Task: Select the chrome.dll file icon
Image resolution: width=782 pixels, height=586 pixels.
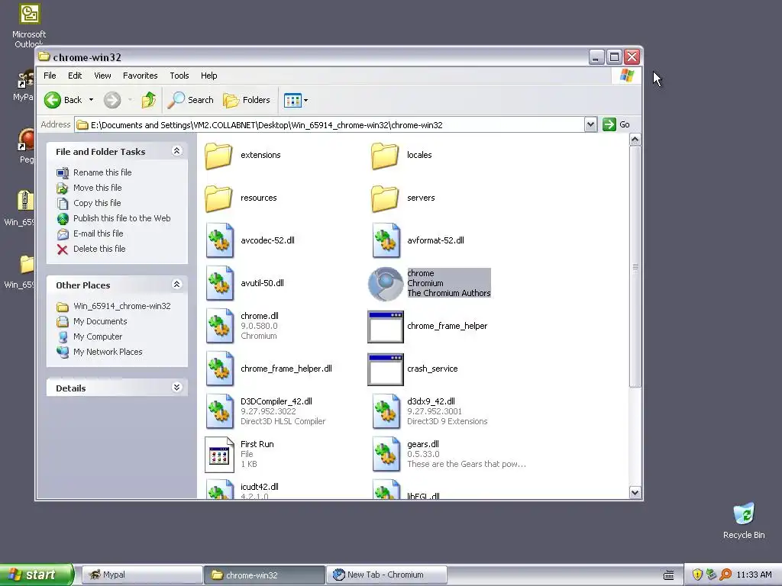Action: (x=219, y=327)
